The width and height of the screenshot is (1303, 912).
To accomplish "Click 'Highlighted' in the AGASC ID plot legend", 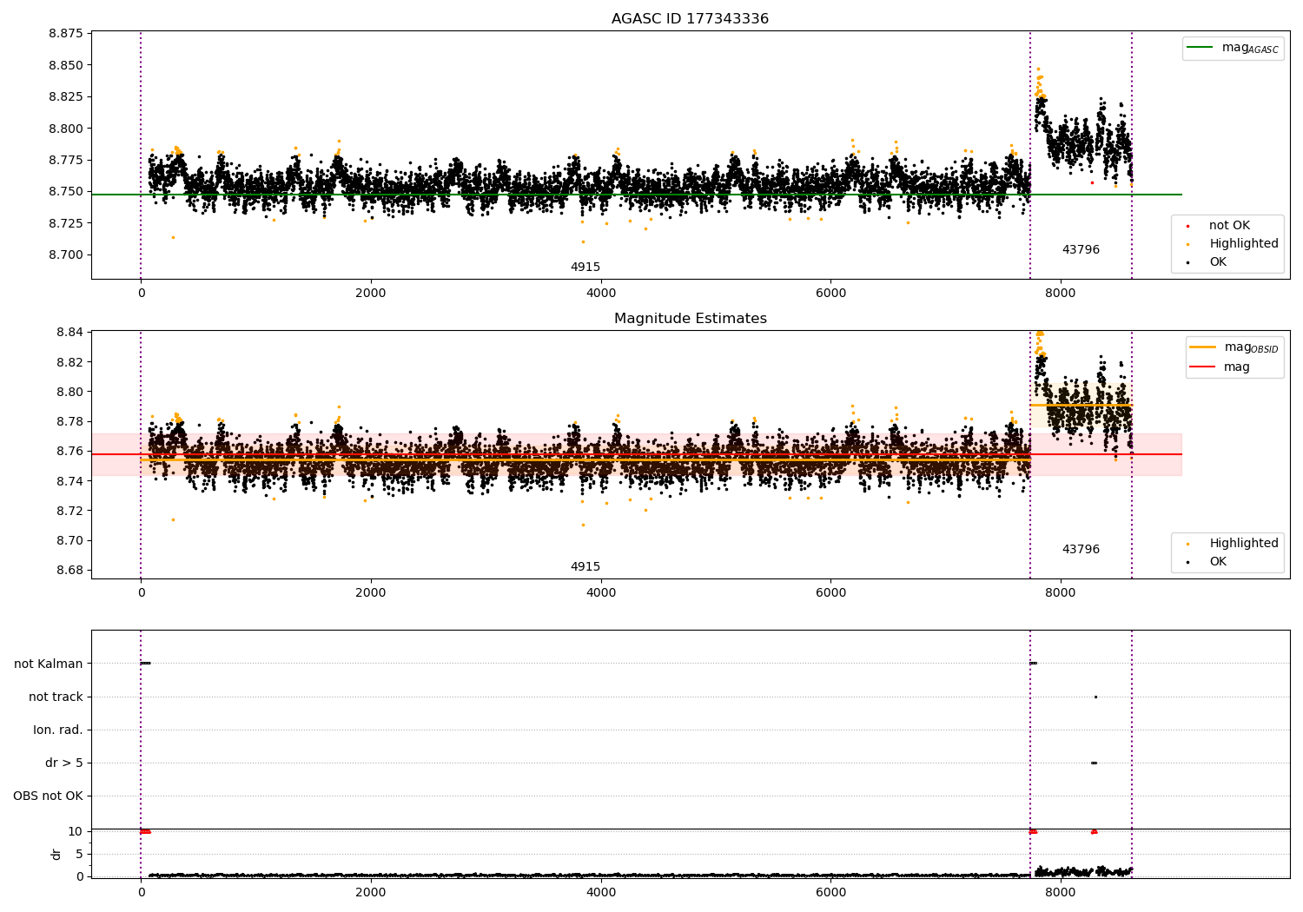I will tap(1244, 244).
